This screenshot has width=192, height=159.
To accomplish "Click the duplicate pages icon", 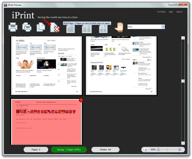I will [x=41, y=27].
